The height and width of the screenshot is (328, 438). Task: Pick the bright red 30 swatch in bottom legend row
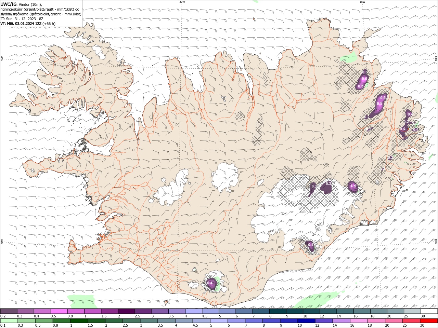[x=429, y=321]
